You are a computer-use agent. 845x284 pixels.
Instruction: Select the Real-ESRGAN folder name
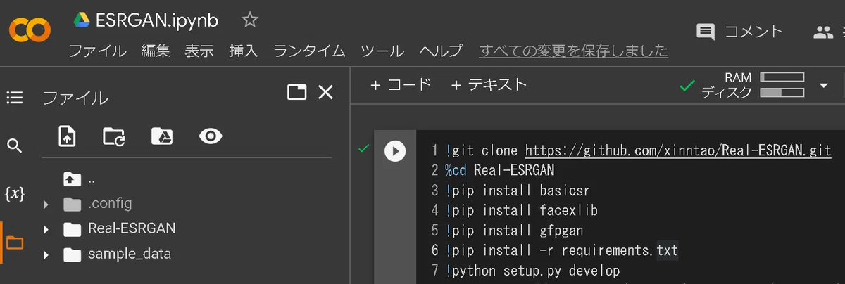(132, 228)
